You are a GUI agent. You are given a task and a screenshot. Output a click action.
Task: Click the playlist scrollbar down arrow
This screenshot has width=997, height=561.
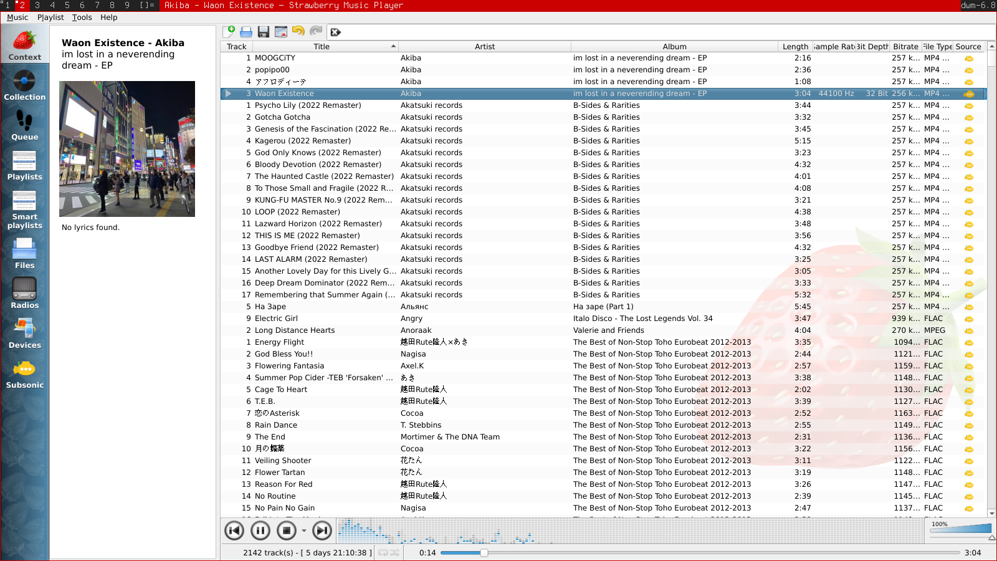coord(991,513)
